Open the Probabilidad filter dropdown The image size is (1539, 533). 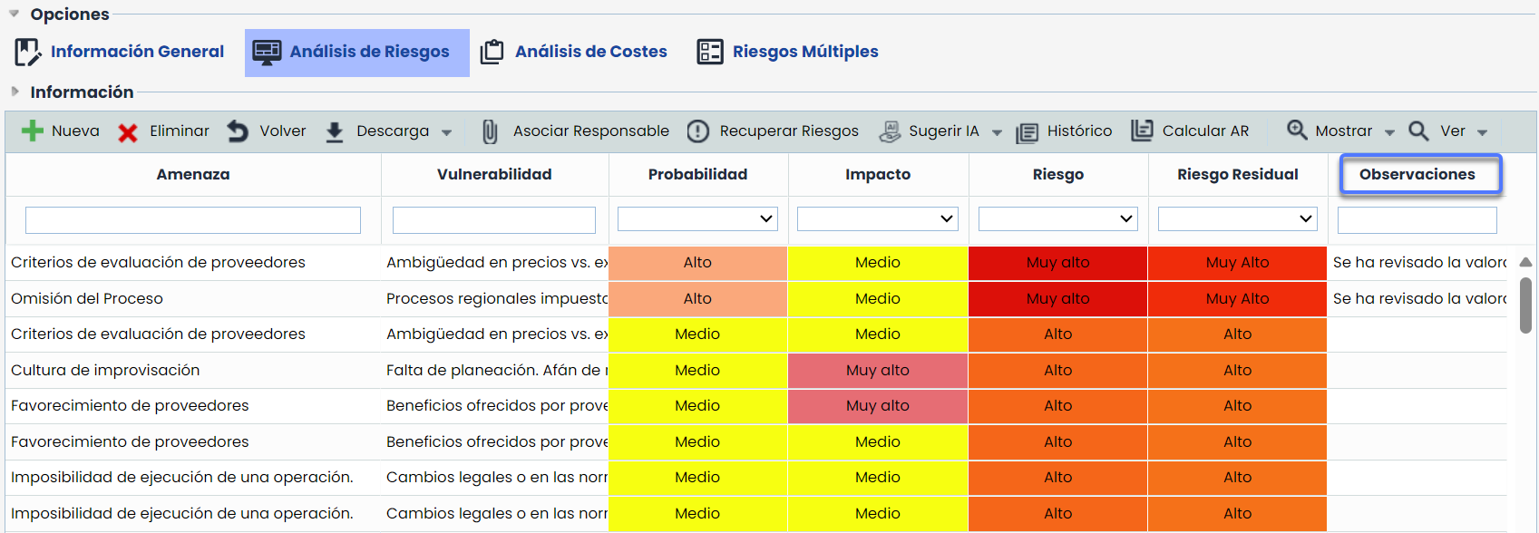(696, 218)
